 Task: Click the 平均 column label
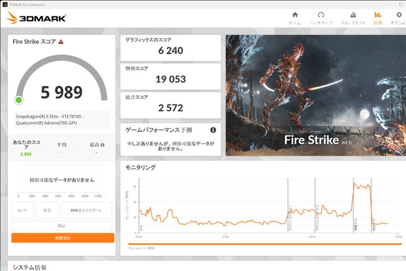pyautogui.click(x=62, y=145)
